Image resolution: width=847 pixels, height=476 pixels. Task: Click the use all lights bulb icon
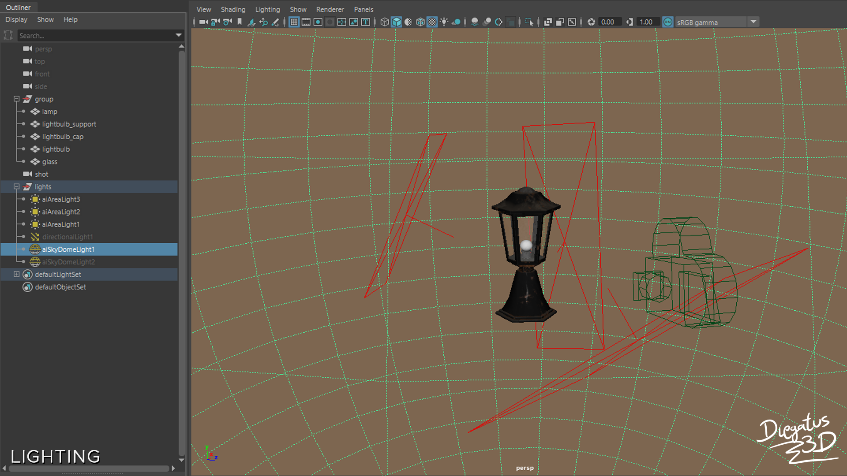pyautogui.click(x=444, y=22)
